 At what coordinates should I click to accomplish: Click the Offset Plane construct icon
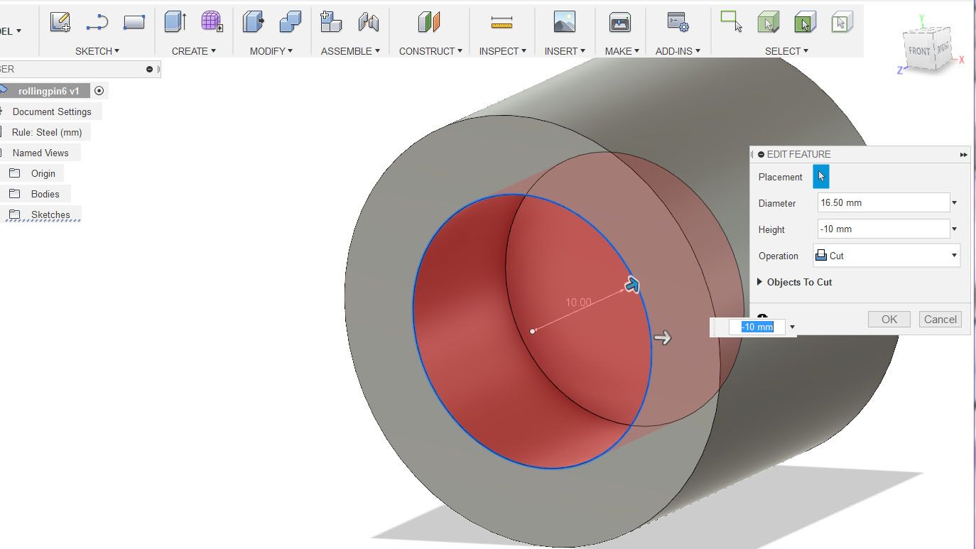(x=429, y=23)
